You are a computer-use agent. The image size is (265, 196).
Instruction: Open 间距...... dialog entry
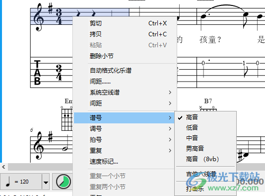(125, 82)
